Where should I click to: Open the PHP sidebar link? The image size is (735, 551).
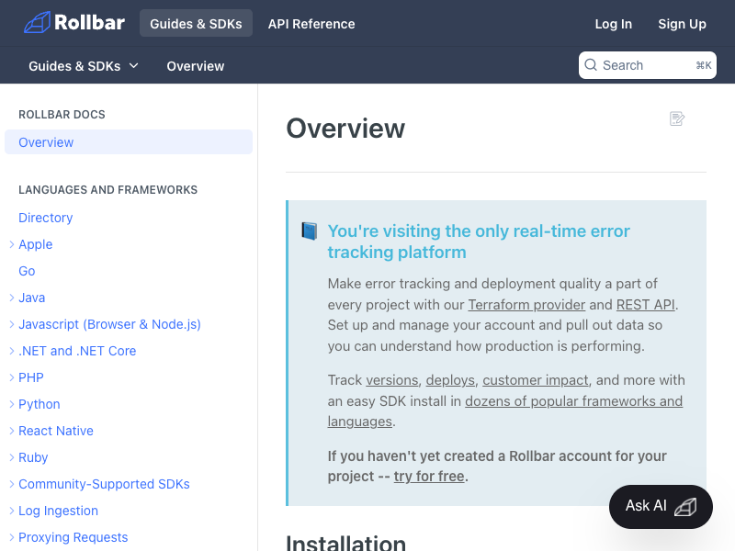[31, 377]
